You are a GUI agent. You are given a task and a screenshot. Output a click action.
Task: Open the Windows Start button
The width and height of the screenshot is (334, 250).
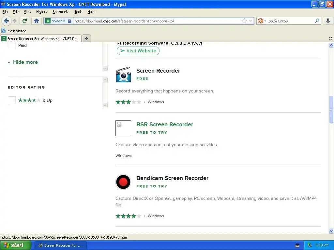(x=16, y=245)
